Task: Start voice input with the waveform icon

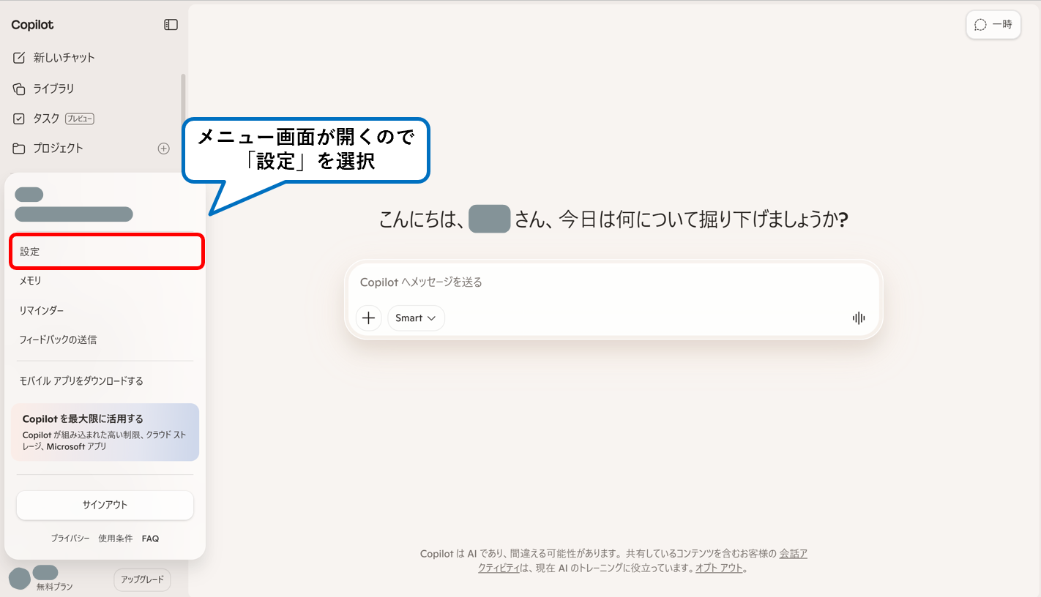Action: pyautogui.click(x=859, y=318)
